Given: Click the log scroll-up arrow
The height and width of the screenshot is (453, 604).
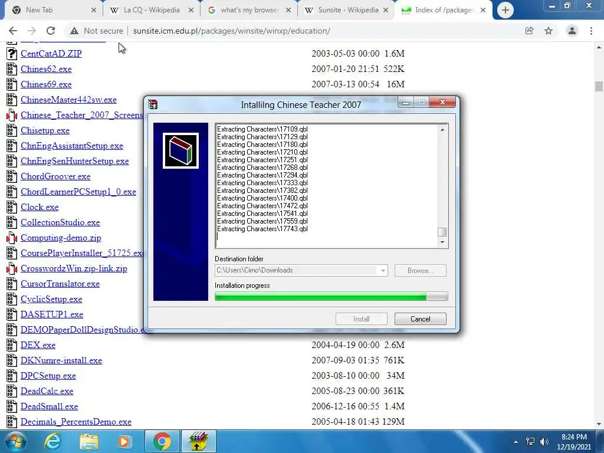Looking at the screenshot, I should click(x=442, y=130).
